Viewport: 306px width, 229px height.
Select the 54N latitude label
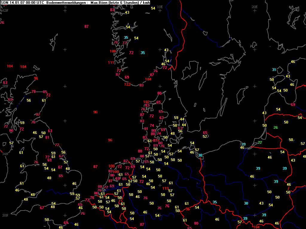coord(5,154)
